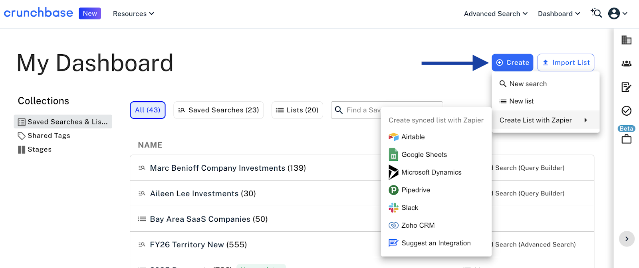Open Shared Tags under Collections

pyautogui.click(x=44, y=136)
